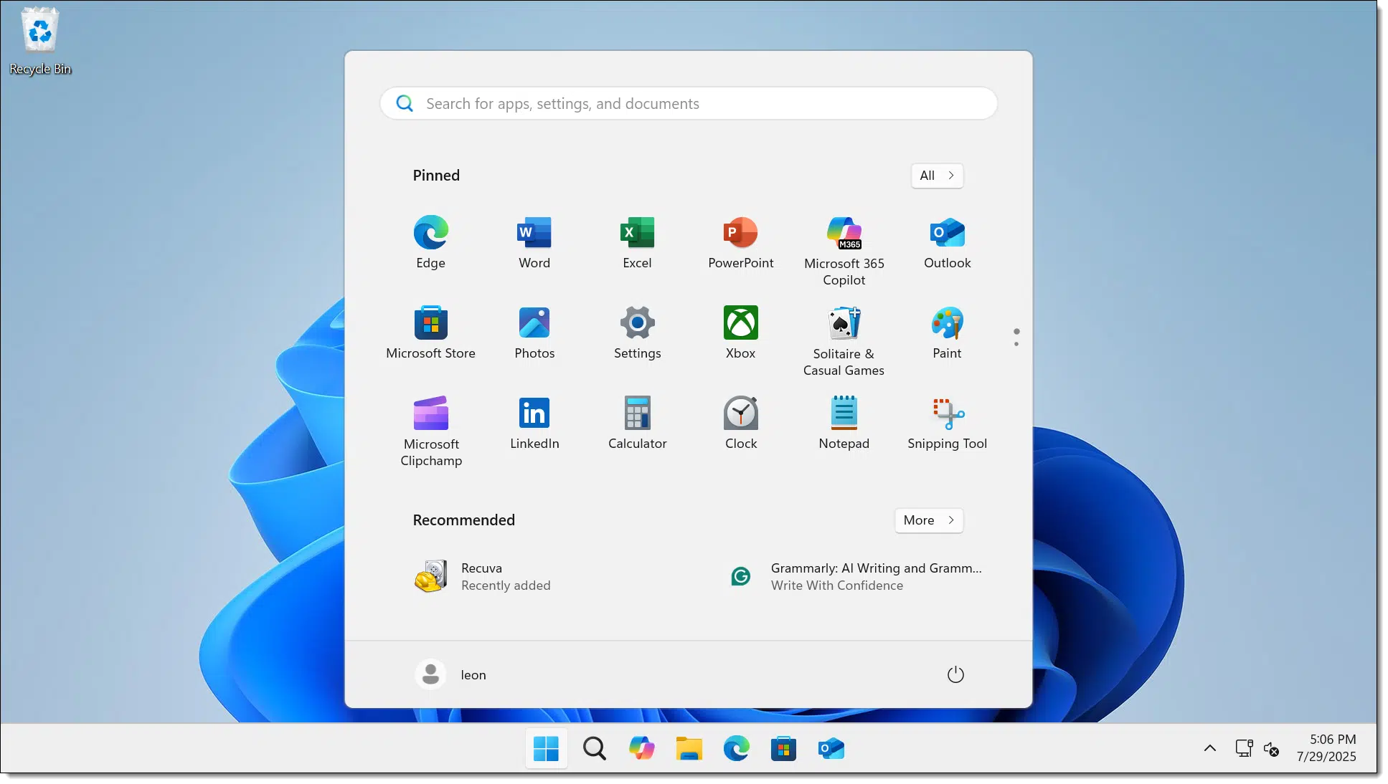Open the Notepad app
1388x784 pixels.
tap(844, 423)
